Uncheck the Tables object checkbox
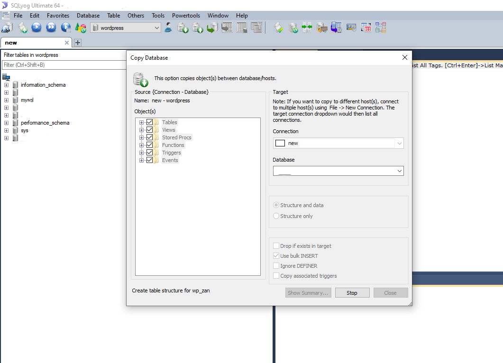 (150, 122)
